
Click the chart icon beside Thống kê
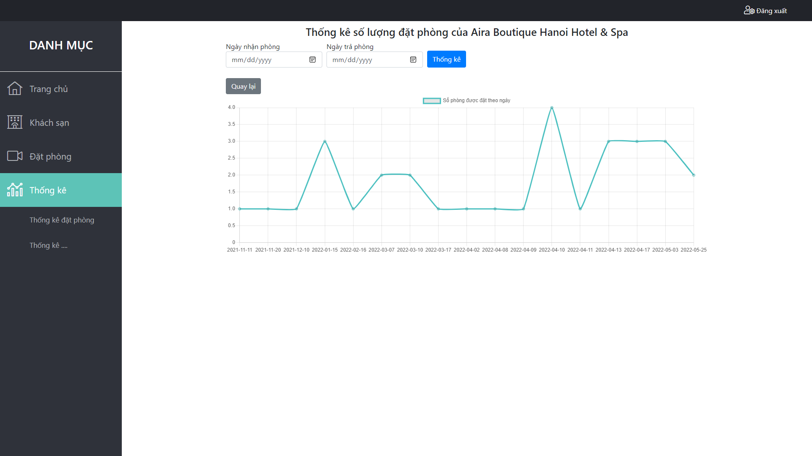pos(15,190)
